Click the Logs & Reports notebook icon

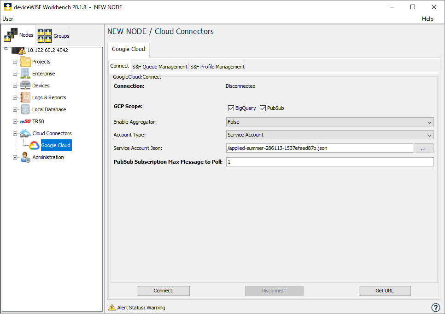pyautogui.click(x=25, y=97)
